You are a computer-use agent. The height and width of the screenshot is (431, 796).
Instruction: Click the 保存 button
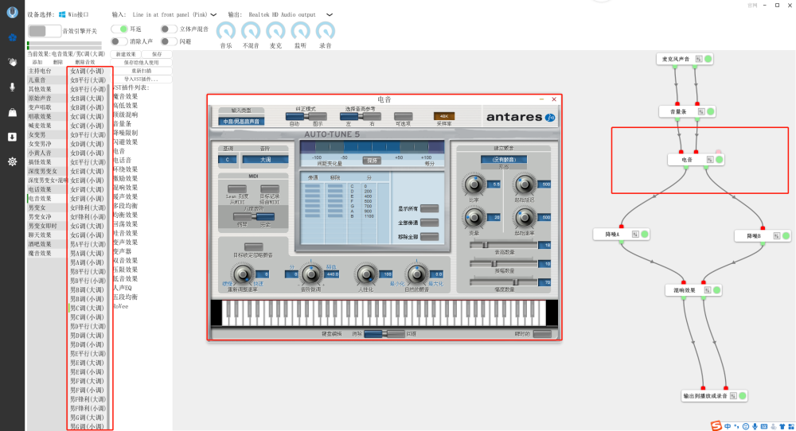point(157,54)
